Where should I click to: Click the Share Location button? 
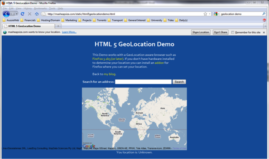pos(201,32)
